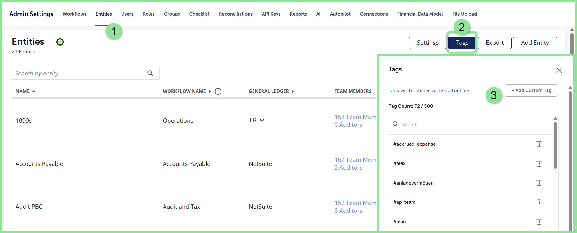
Task: Select the Entities tab
Action: (104, 14)
